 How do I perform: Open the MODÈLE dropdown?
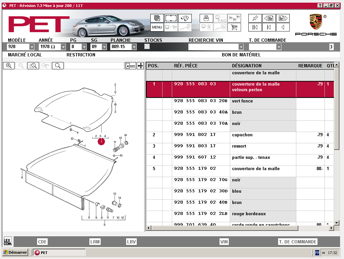pyautogui.click(x=32, y=46)
